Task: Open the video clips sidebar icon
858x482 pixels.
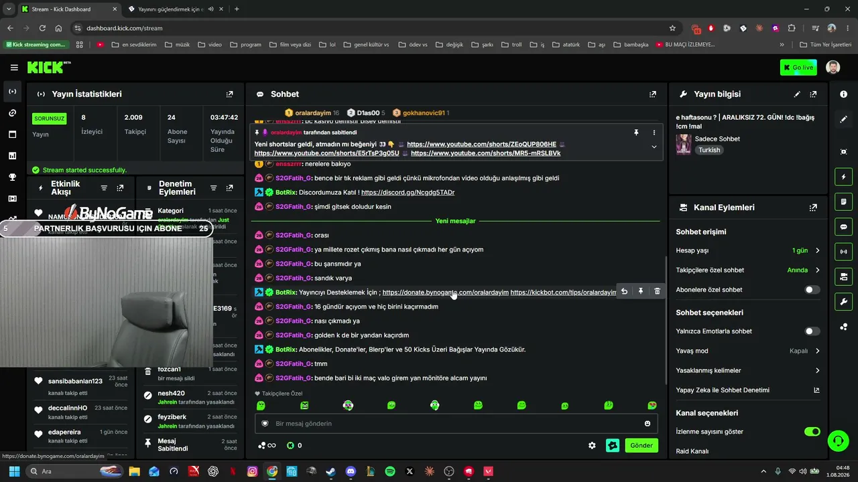Action: 12,199
